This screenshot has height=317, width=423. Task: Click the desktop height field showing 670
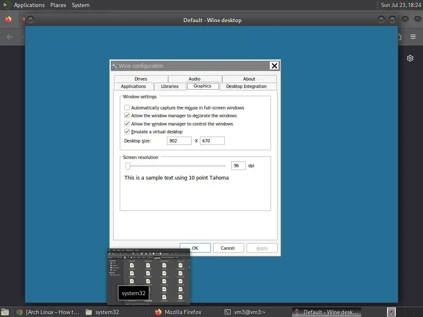[x=212, y=141]
